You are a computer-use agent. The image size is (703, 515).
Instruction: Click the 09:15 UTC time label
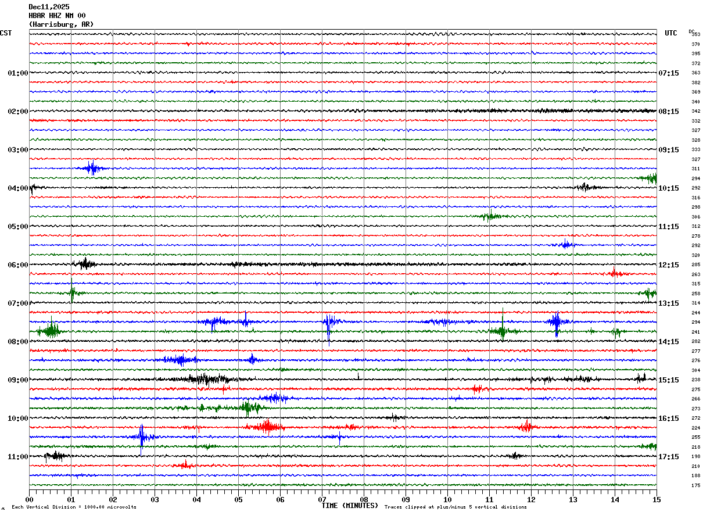point(668,150)
